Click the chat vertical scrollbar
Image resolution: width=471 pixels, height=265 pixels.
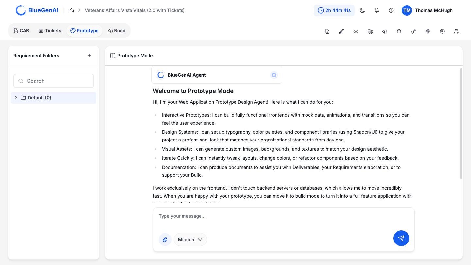tap(461, 124)
